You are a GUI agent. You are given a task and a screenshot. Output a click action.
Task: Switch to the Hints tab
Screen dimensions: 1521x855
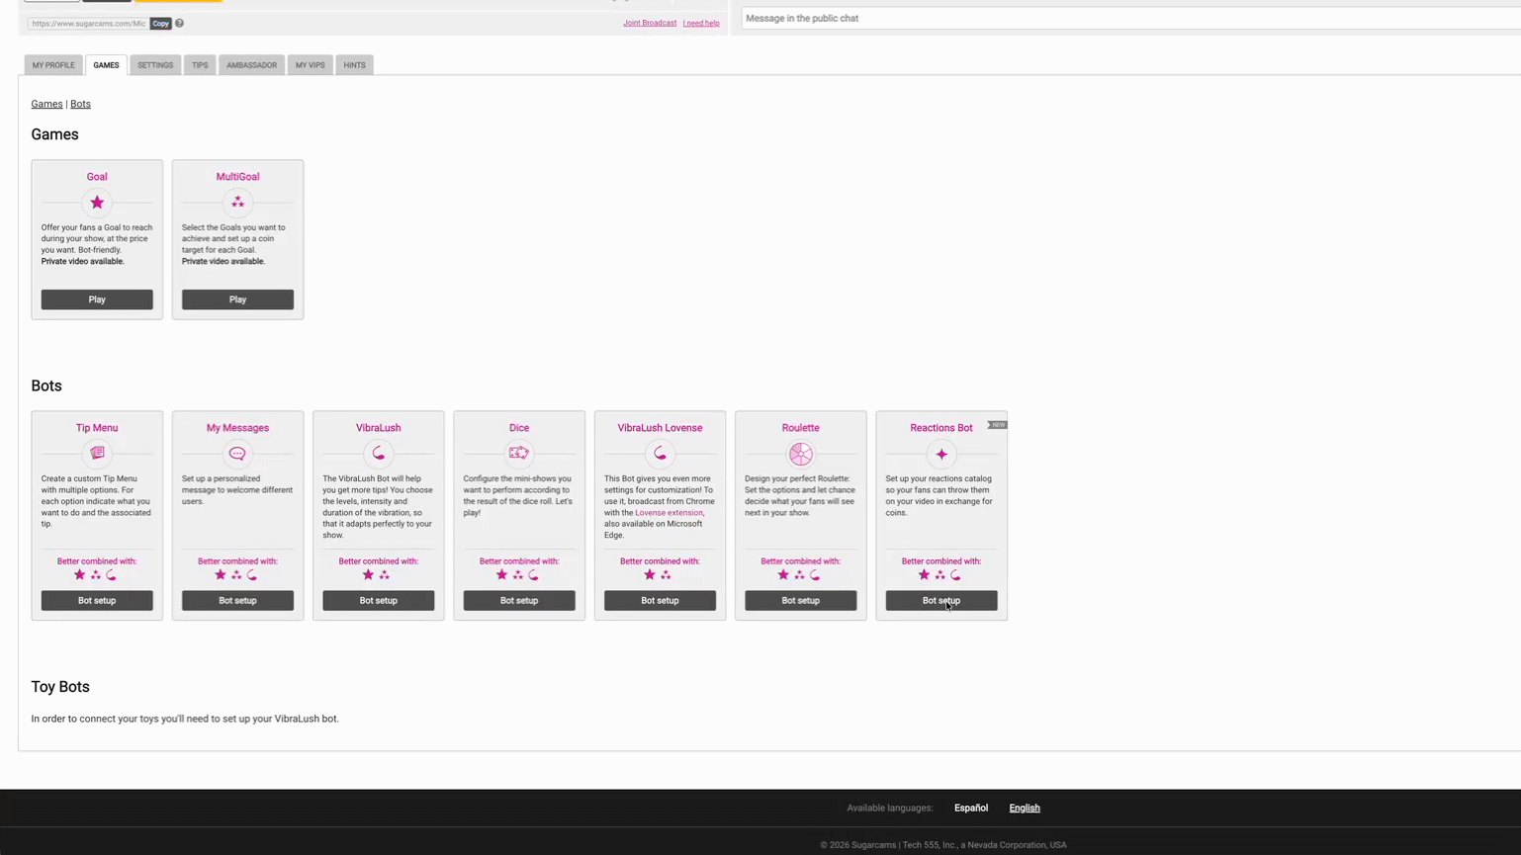354,65
